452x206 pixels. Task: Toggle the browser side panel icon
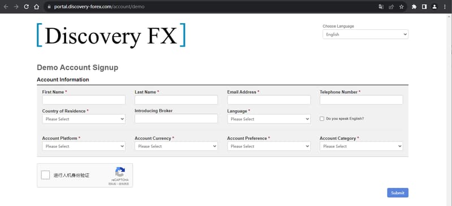coord(424,7)
